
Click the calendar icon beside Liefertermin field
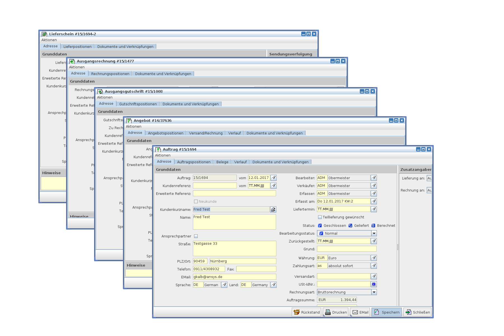(x=374, y=209)
